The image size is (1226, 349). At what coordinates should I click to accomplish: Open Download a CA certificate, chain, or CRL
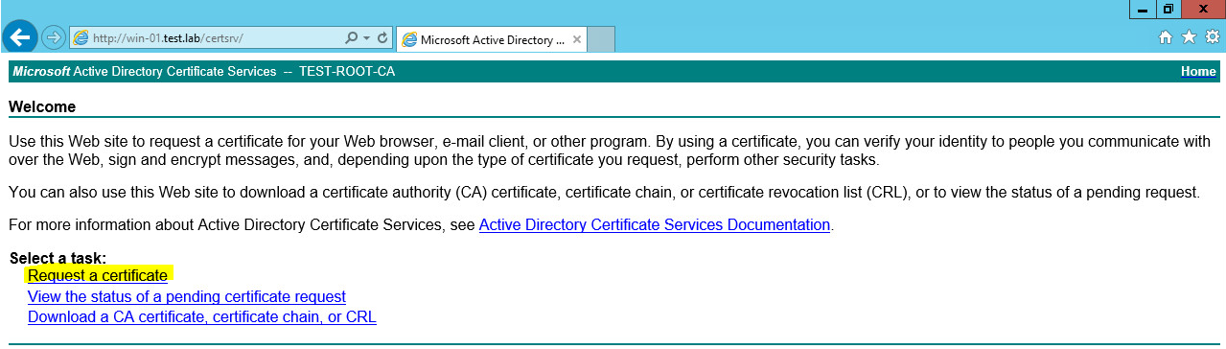[202, 317]
